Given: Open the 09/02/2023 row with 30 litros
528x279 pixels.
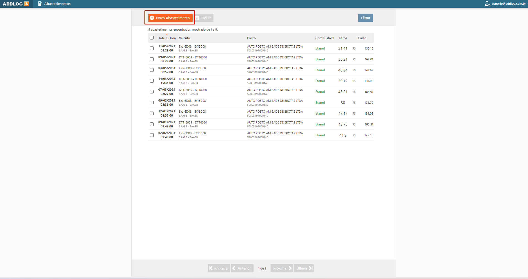Looking at the screenshot, I should click(251, 103).
